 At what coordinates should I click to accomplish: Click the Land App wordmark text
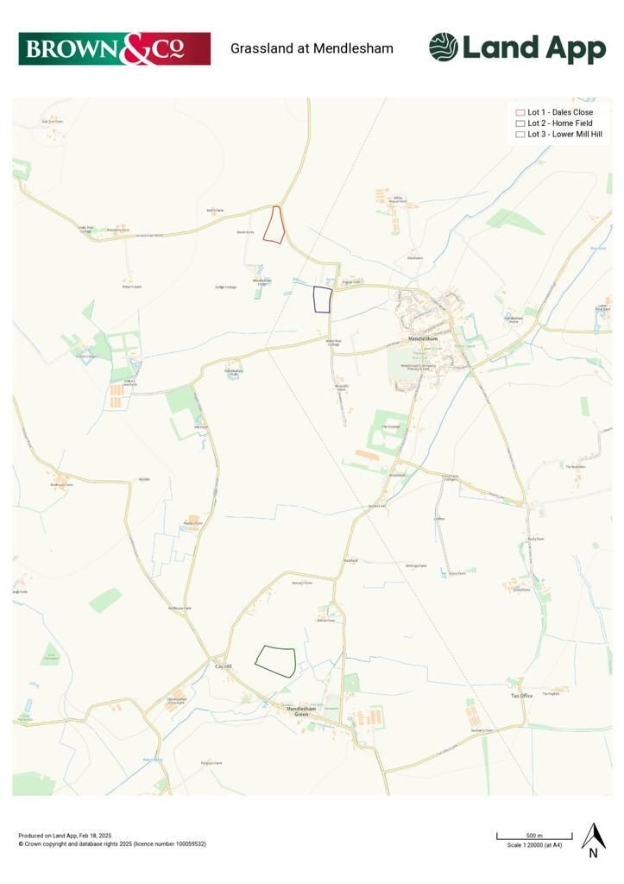point(534,48)
